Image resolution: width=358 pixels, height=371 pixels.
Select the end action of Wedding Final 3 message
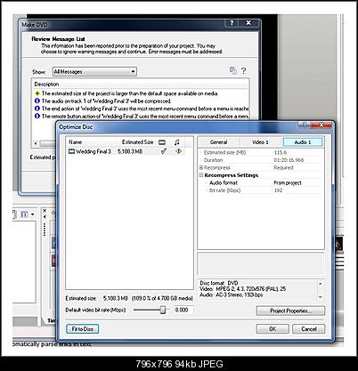(145, 109)
